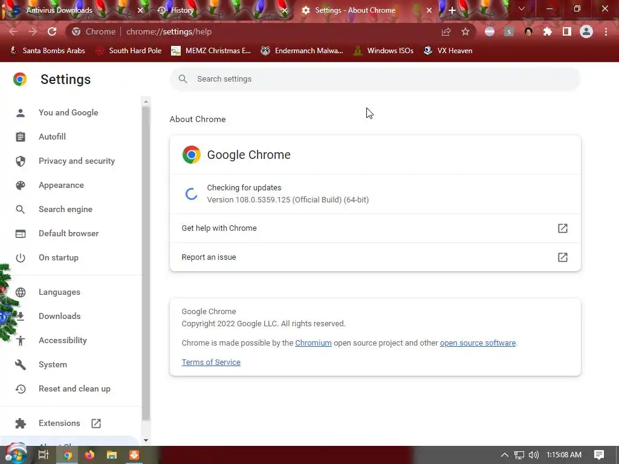Viewport: 619px width, 464px height.
Task: Click the address bar URL
Action: [169, 31]
